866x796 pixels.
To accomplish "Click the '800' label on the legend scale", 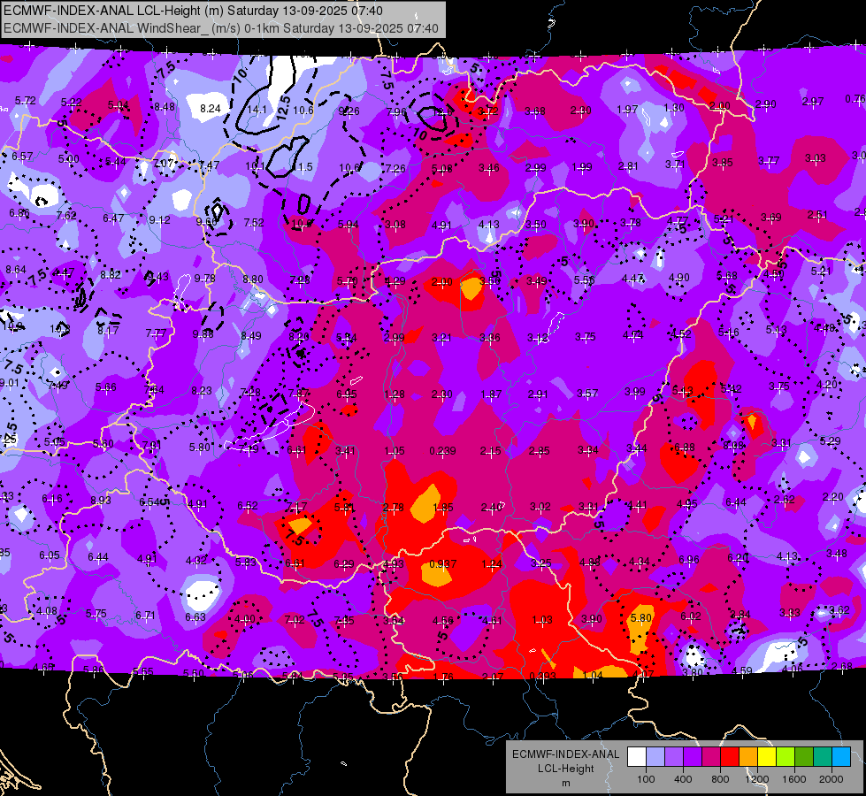I will 720,779.
